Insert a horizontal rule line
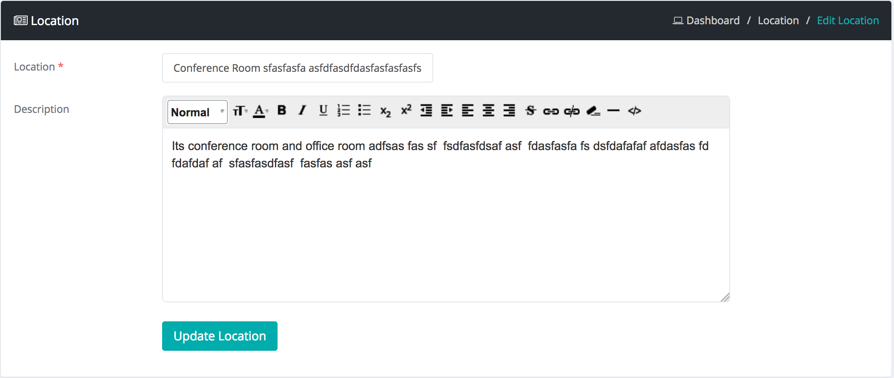Screen dimensions: 894x378 point(613,111)
